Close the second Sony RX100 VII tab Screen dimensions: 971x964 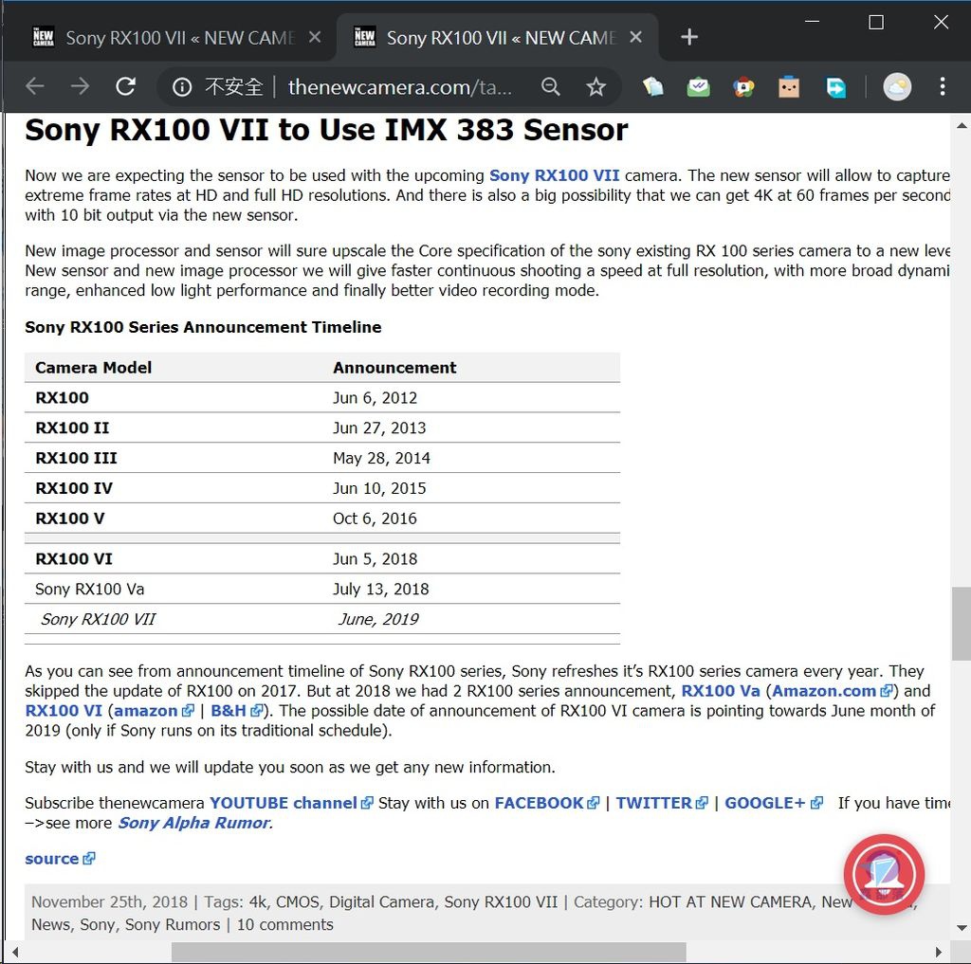click(x=635, y=37)
